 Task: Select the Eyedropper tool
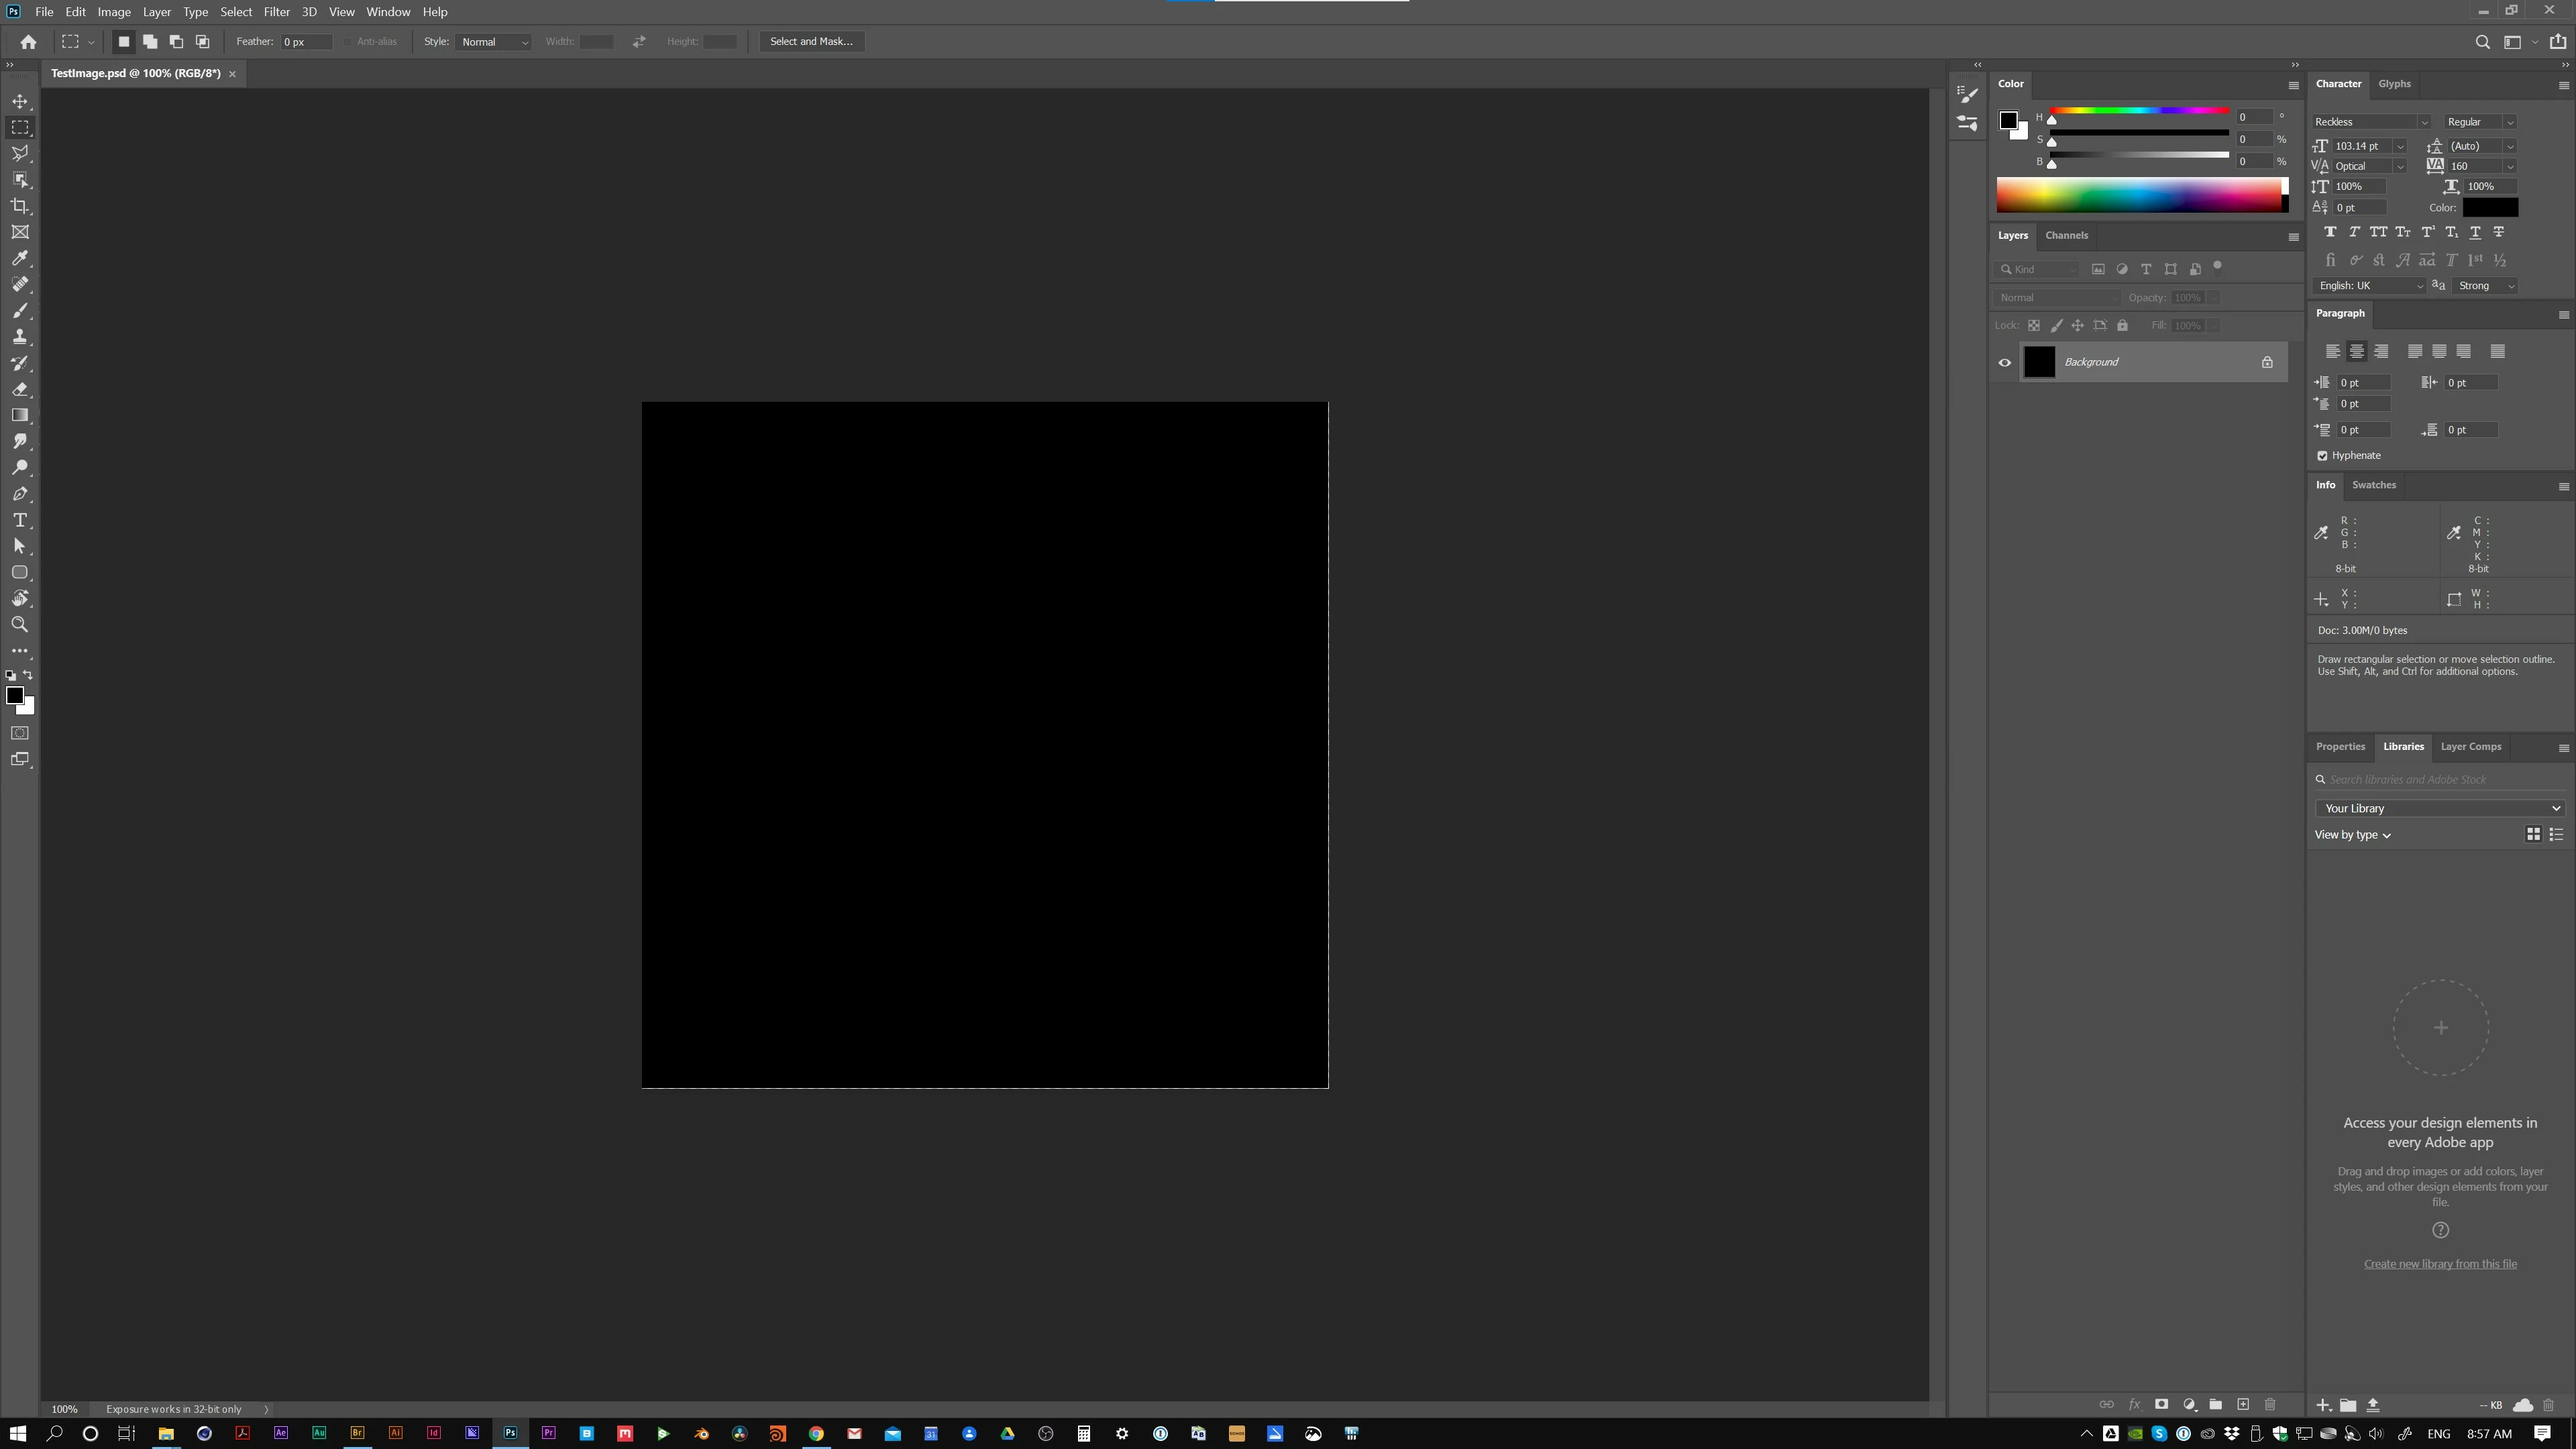tap(20, 258)
